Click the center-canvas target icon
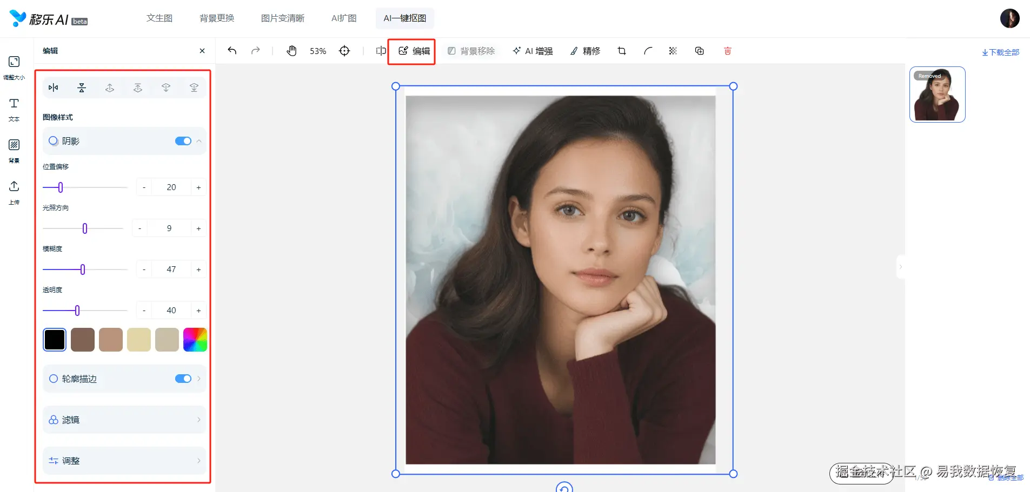1030x492 pixels. point(344,51)
